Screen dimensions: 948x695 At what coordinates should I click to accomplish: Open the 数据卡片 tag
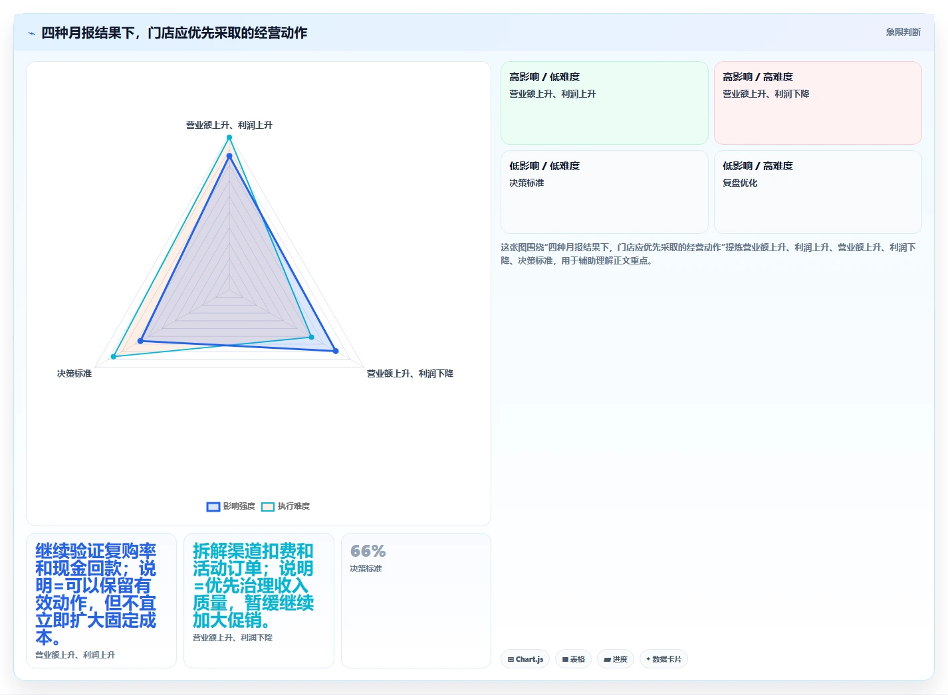[x=663, y=659]
